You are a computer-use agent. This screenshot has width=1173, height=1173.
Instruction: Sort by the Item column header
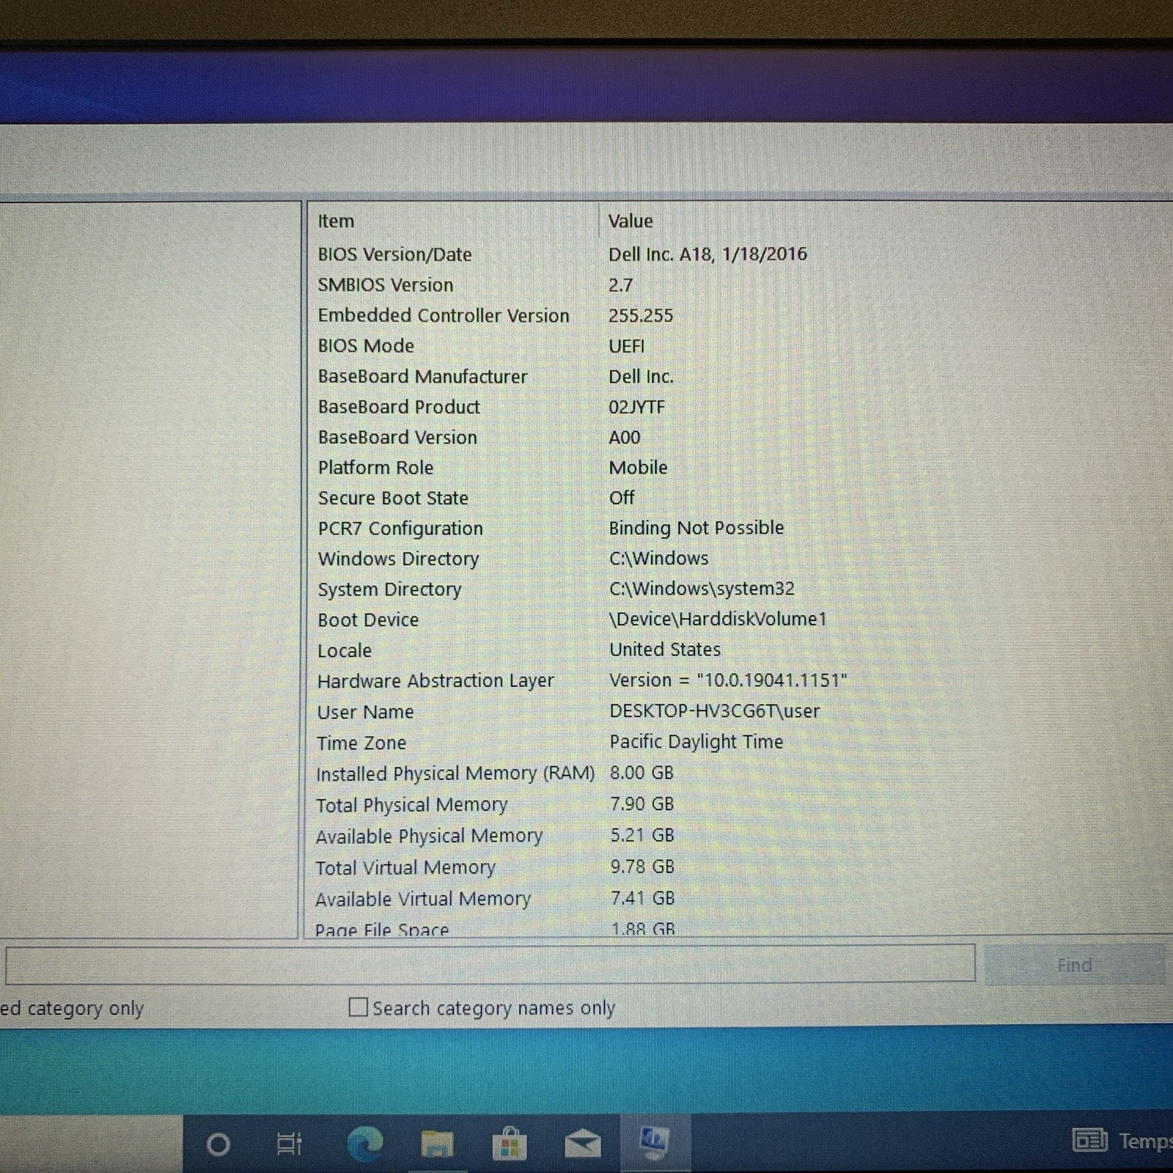pyautogui.click(x=452, y=221)
